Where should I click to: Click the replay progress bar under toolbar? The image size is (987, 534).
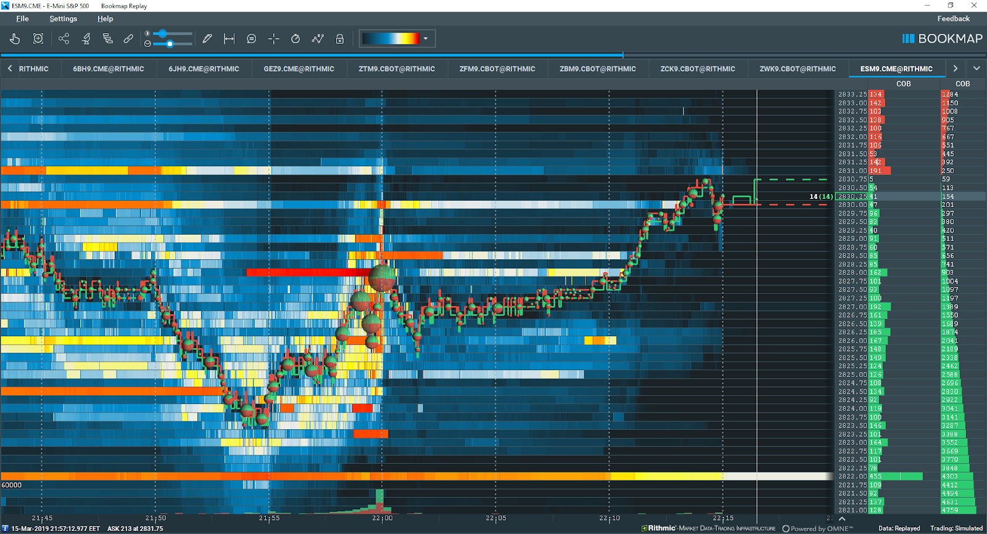493,55
